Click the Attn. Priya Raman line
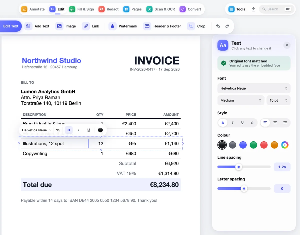Viewport: 300px width, 235px height. [x=40, y=97]
